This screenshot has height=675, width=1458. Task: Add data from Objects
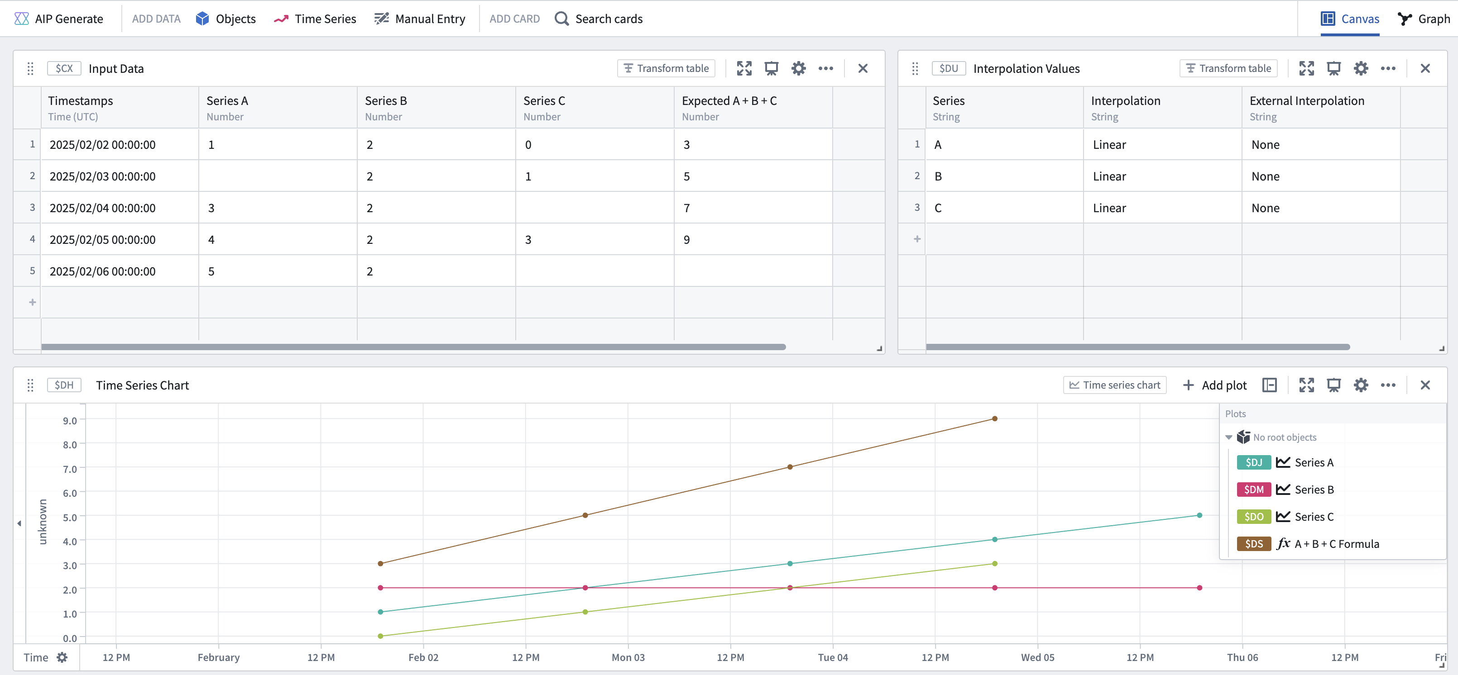[226, 19]
